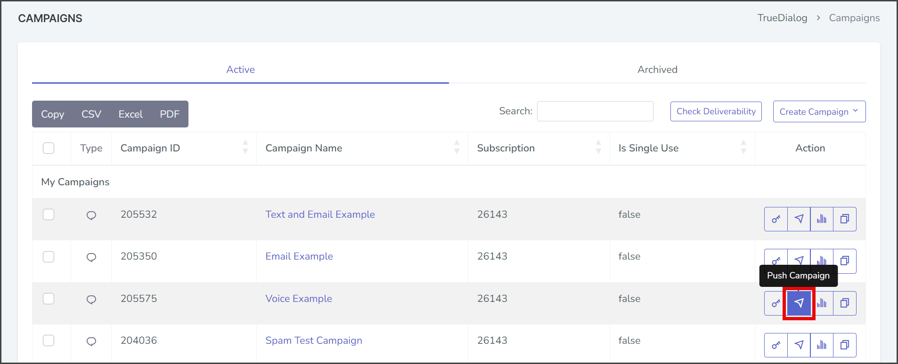Check the box for campaign 205575
The height and width of the screenshot is (364, 898).
coord(49,299)
